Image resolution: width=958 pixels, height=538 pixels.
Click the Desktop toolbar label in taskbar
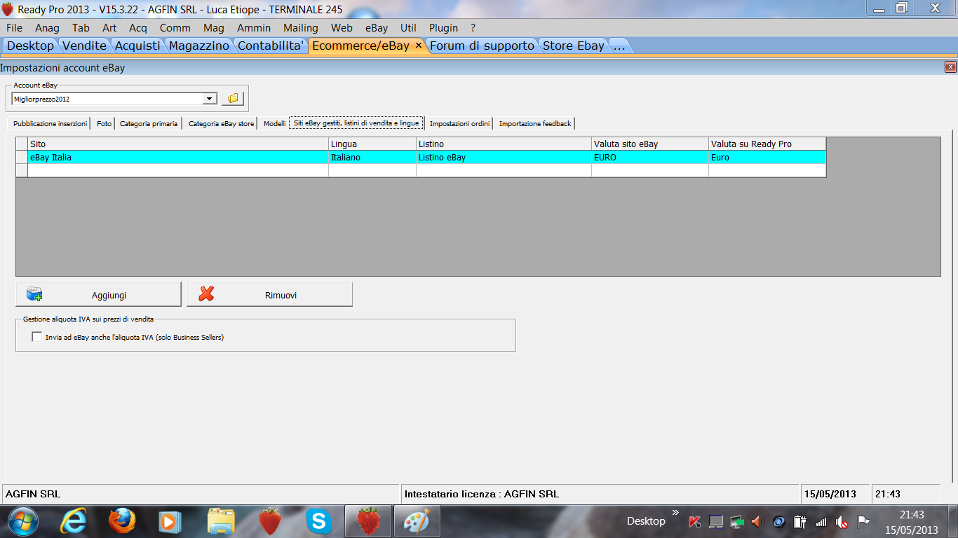click(x=646, y=521)
